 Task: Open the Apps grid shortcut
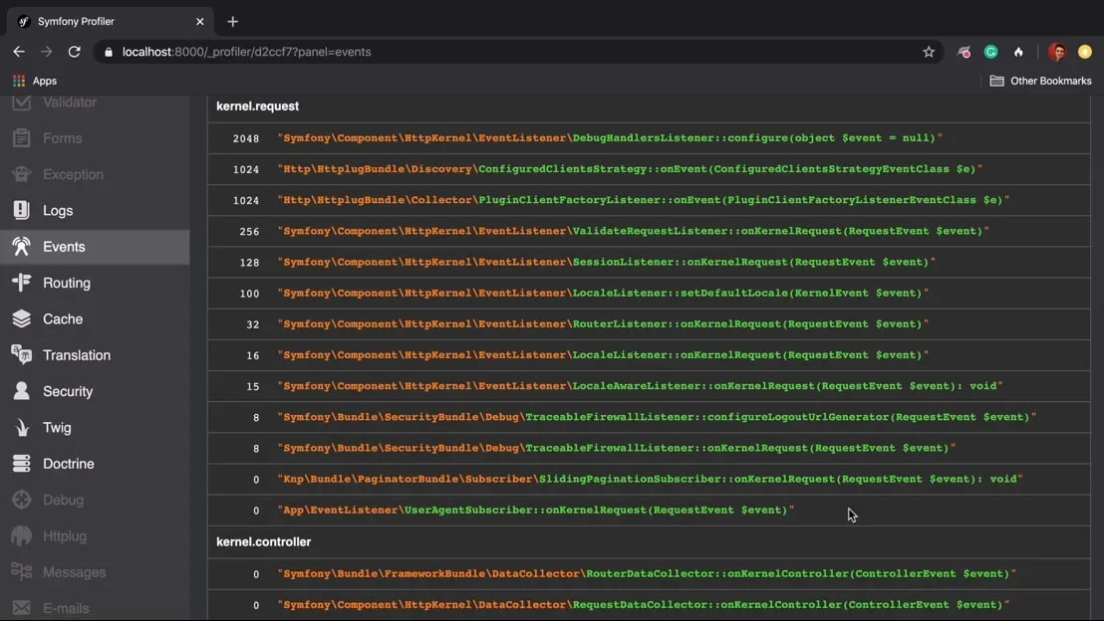19,81
